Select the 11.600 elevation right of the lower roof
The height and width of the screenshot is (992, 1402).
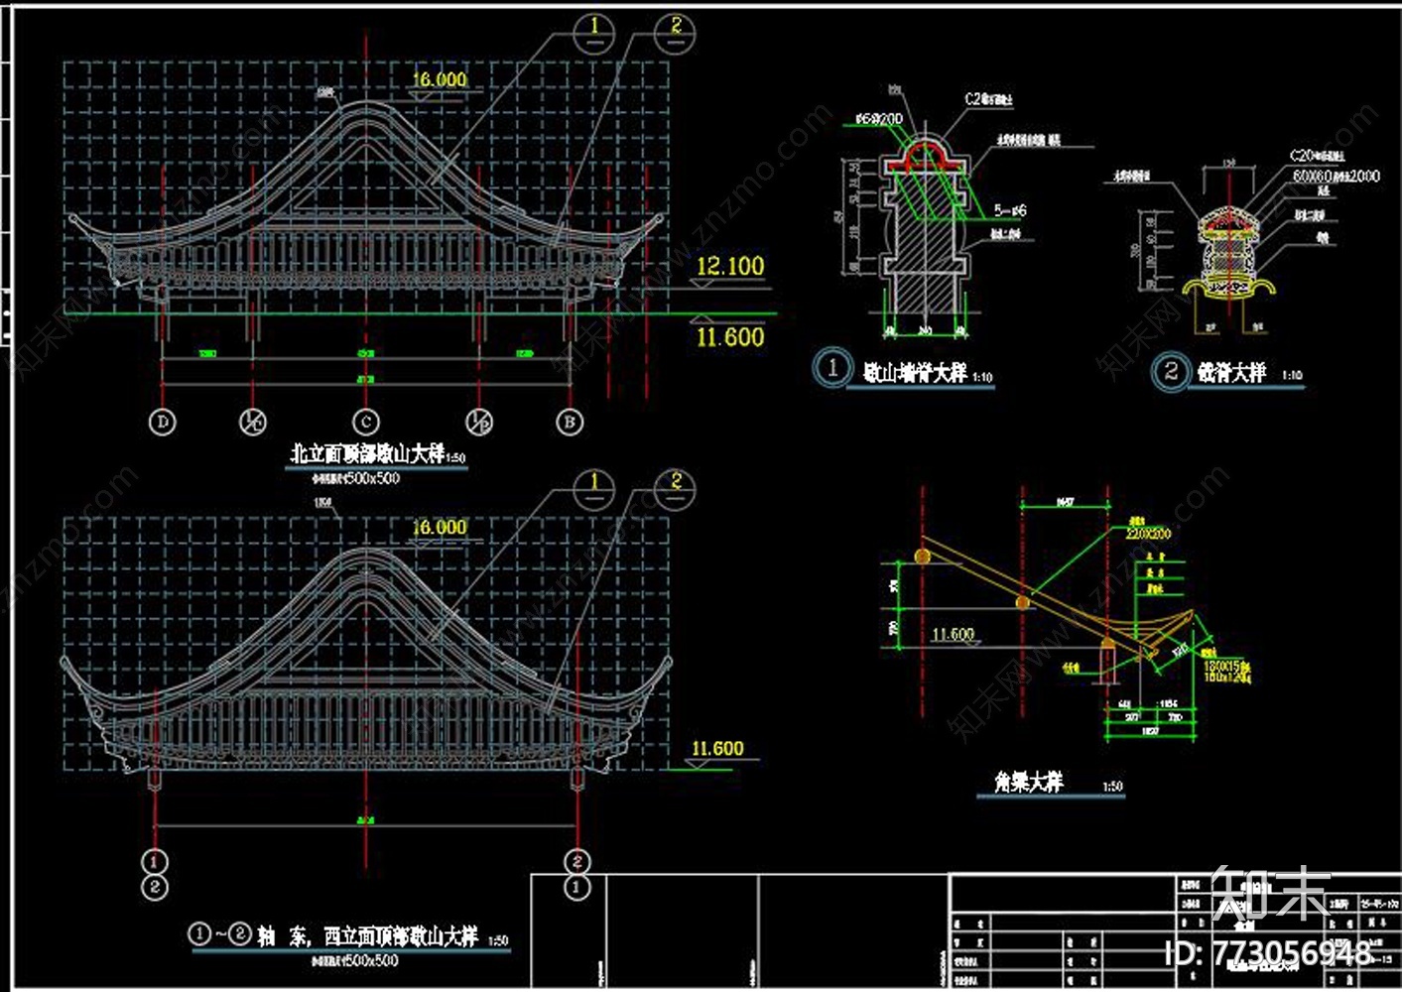tap(717, 748)
